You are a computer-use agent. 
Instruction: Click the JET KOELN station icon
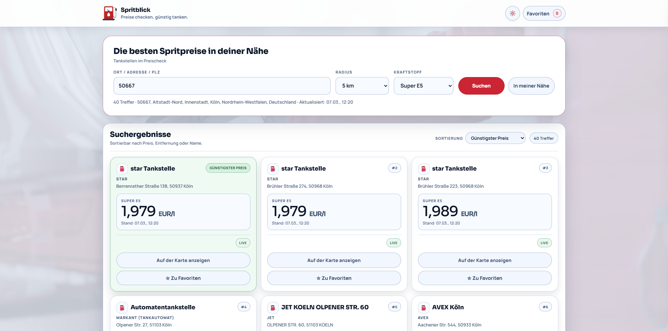(x=273, y=308)
